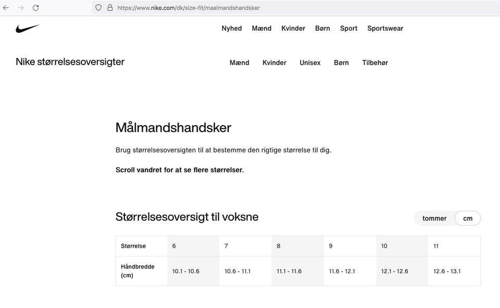Click the 10.1 - 10.6 width cell
This screenshot has width=500, height=308.
pyautogui.click(x=193, y=271)
